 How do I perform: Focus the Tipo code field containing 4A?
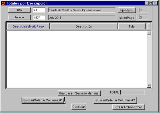click(39, 10)
